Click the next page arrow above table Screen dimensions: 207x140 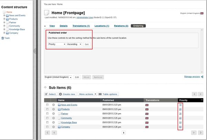click(x=201, y=94)
